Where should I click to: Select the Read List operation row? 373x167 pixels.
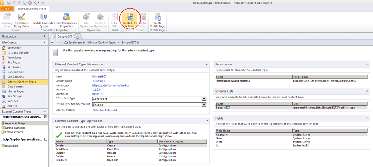click(x=61, y=160)
